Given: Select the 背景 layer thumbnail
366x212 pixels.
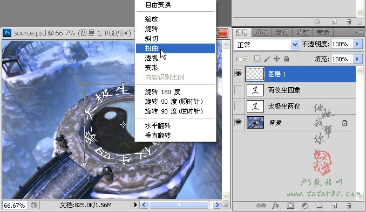Looking at the screenshot, I should 255,122.
